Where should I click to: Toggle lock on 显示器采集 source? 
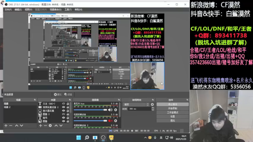point(68,111)
